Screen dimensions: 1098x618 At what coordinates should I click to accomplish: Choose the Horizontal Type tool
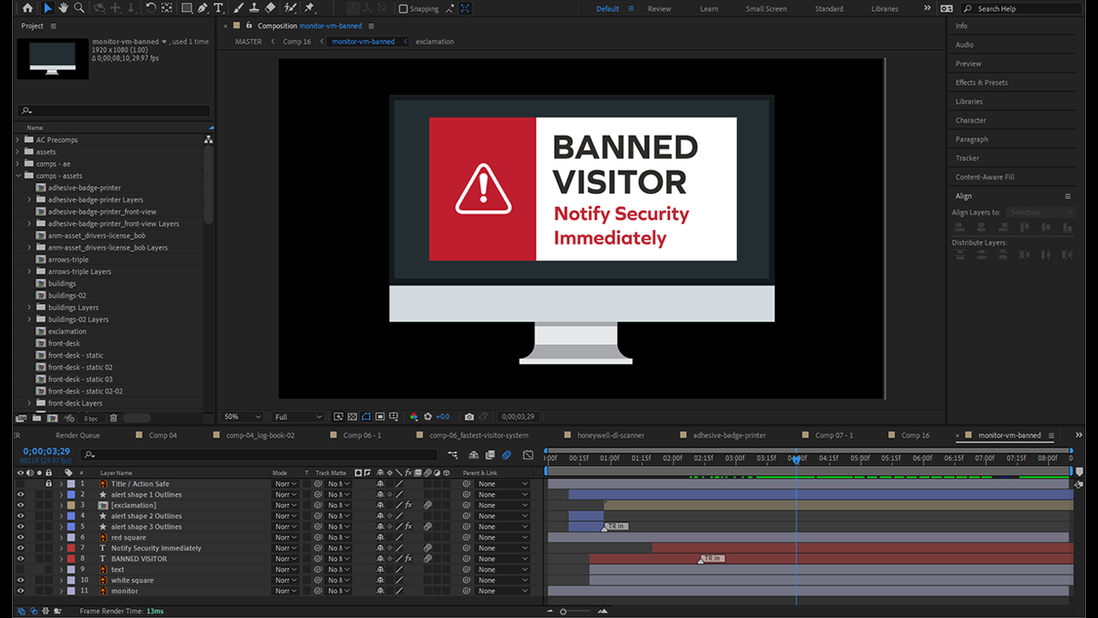[219, 8]
